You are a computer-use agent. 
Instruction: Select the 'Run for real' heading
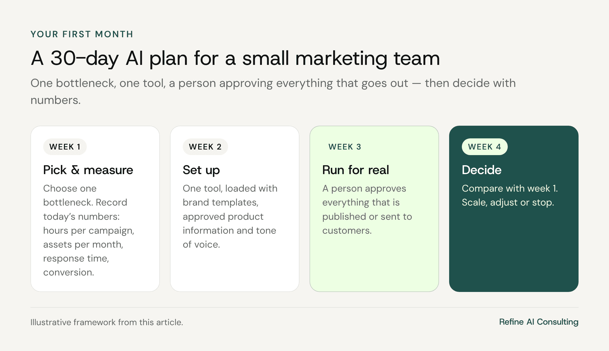[356, 170]
